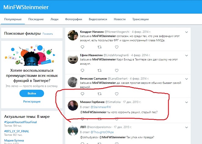The height and width of the screenshot is (144, 202).
Task: Open the Регистрация link
Action: pos(32,101)
